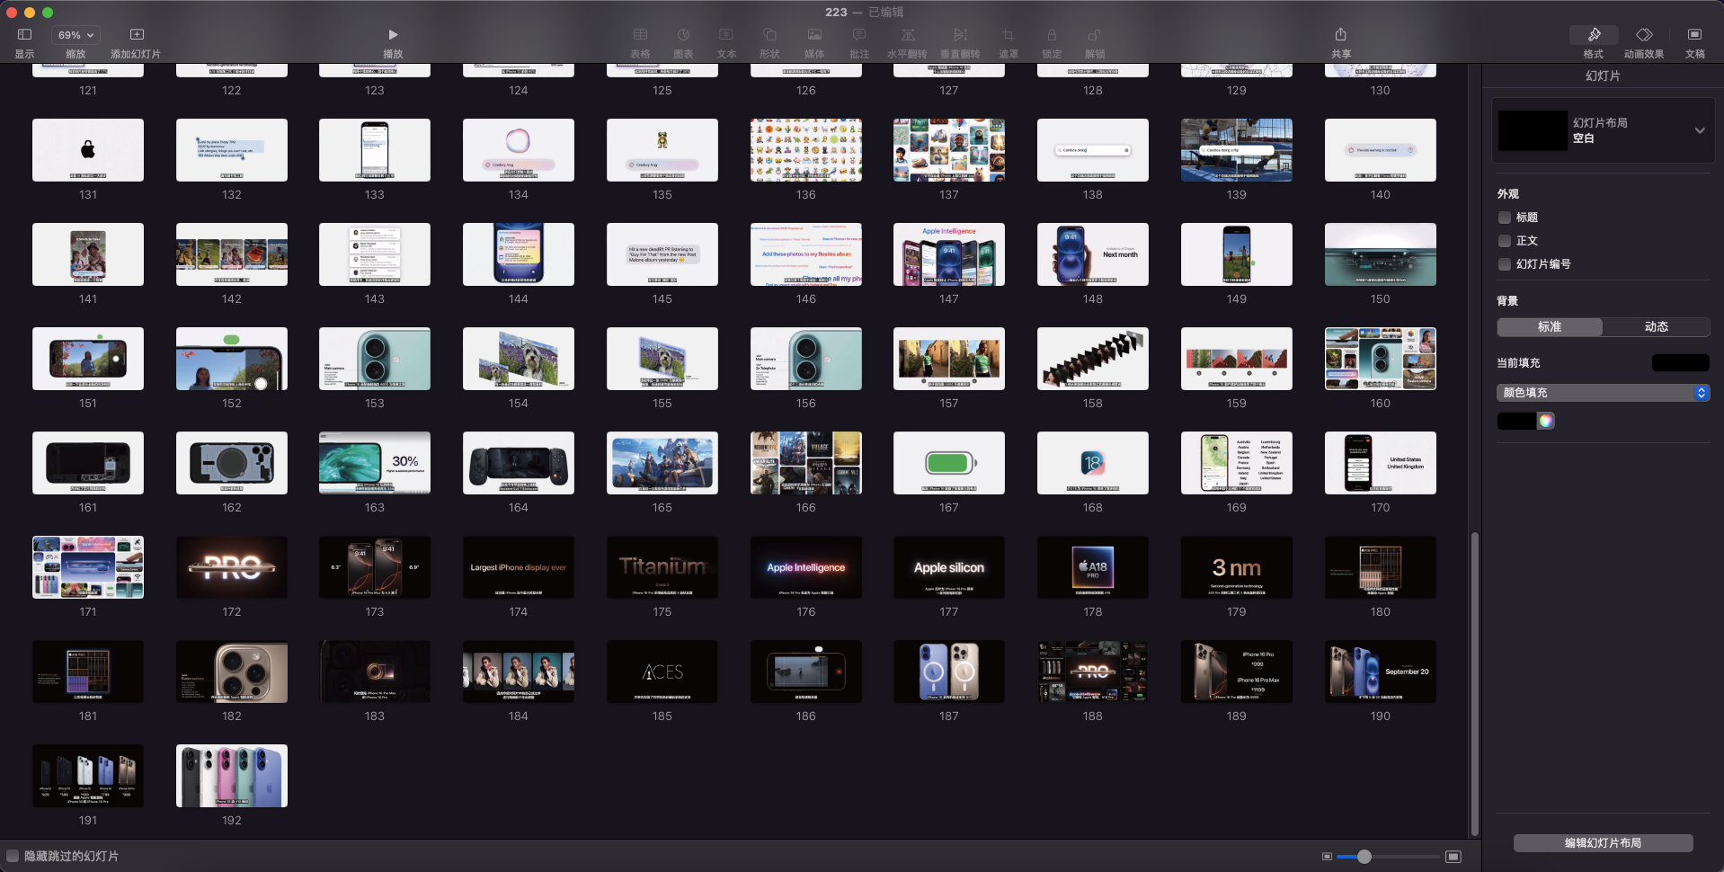1724x872 pixels.
Task: Insert a chart with 图表 icon
Action: coord(683,35)
